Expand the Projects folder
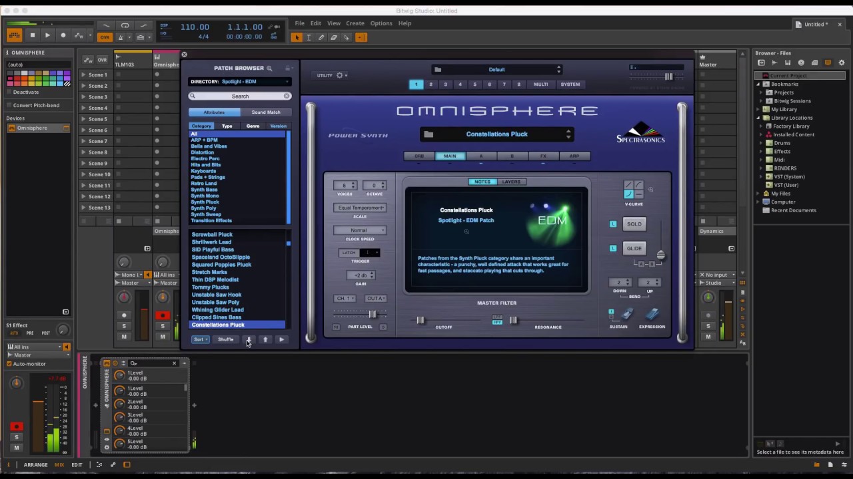Image resolution: width=853 pixels, height=479 pixels. [762, 92]
